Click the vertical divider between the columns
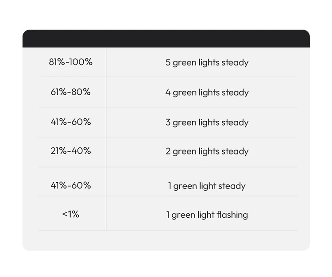 (106, 137)
